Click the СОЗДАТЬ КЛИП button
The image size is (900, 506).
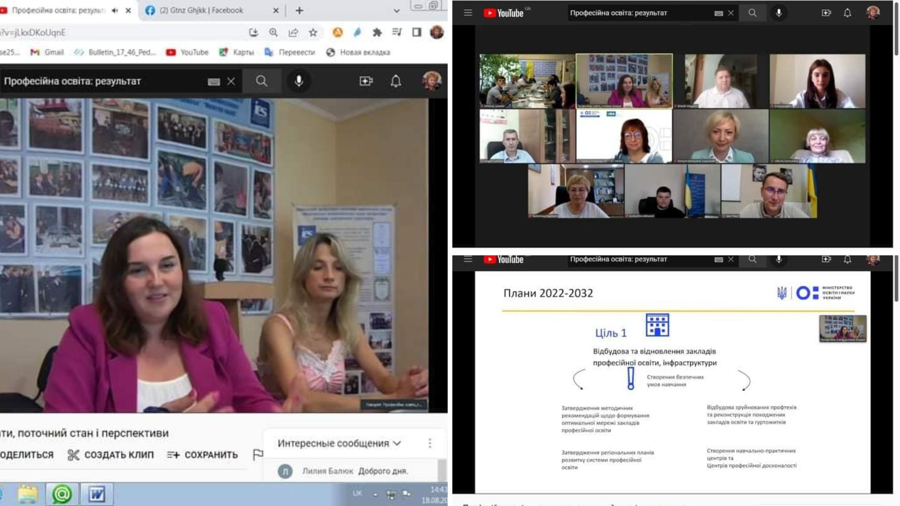[x=111, y=455]
